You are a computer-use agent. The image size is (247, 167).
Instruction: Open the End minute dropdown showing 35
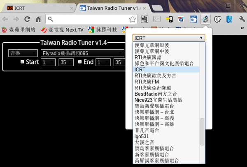click(x=119, y=62)
